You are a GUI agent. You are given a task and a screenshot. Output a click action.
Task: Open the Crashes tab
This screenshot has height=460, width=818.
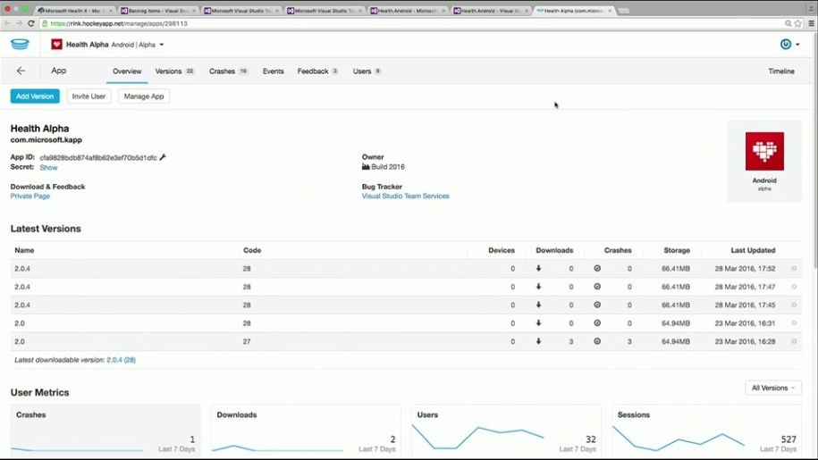(x=228, y=71)
